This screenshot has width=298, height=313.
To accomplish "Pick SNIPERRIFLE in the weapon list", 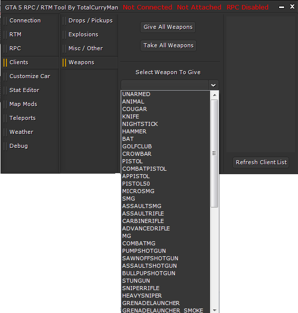I will (141, 288).
